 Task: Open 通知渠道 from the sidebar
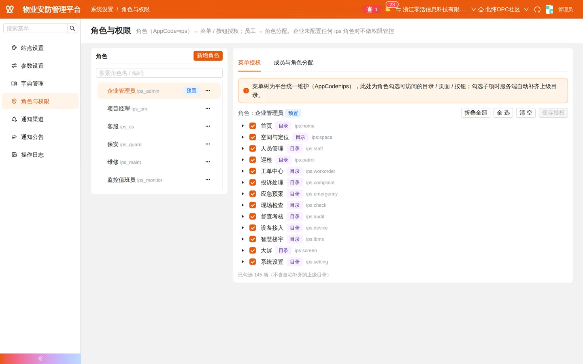click(x=40, y=119)
